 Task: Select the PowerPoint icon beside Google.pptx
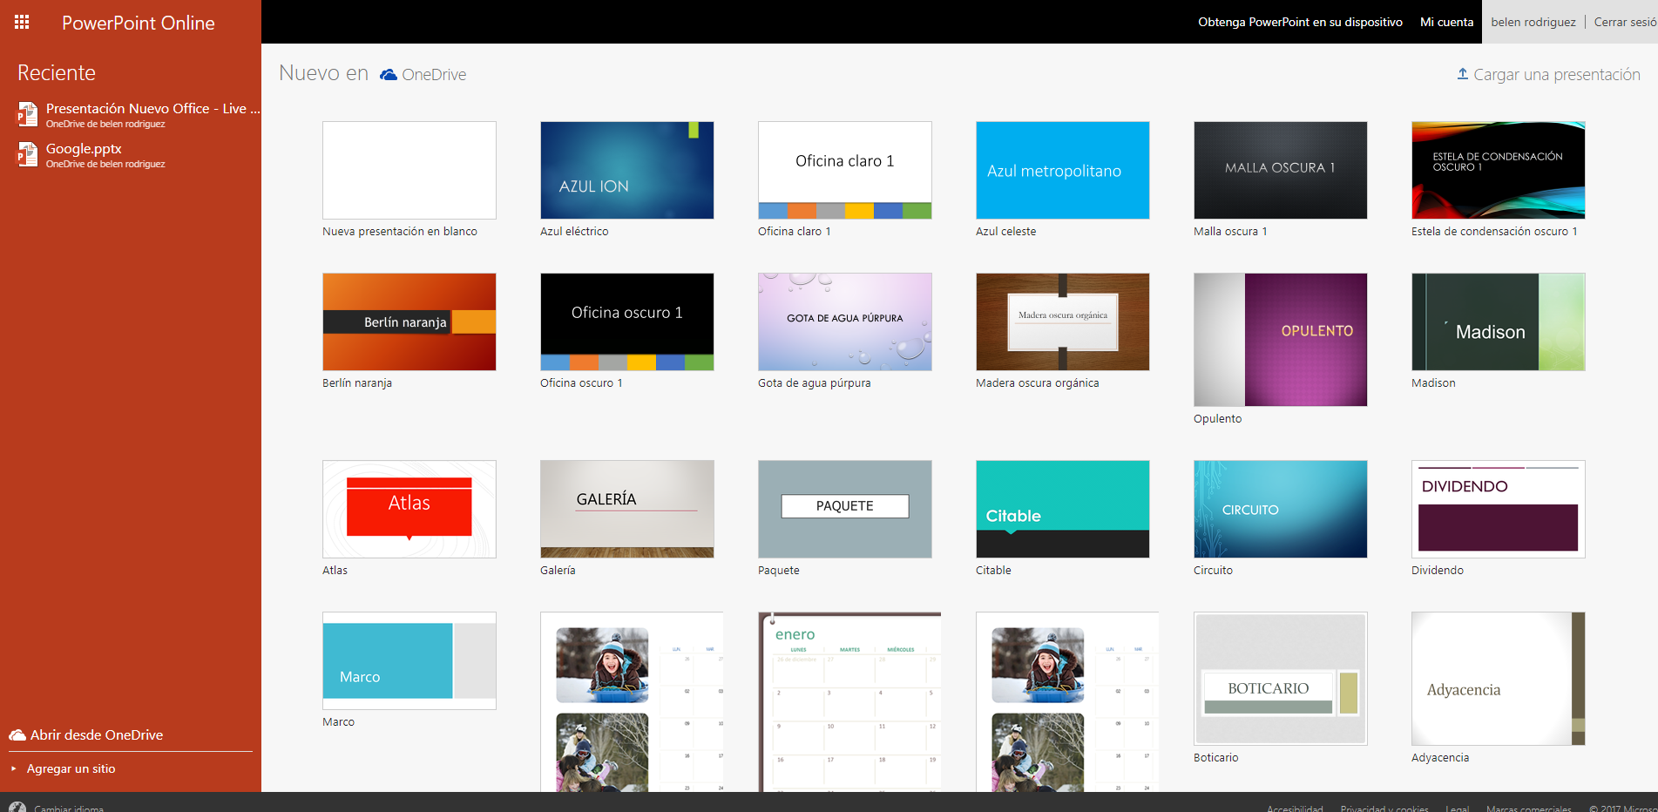25,154
